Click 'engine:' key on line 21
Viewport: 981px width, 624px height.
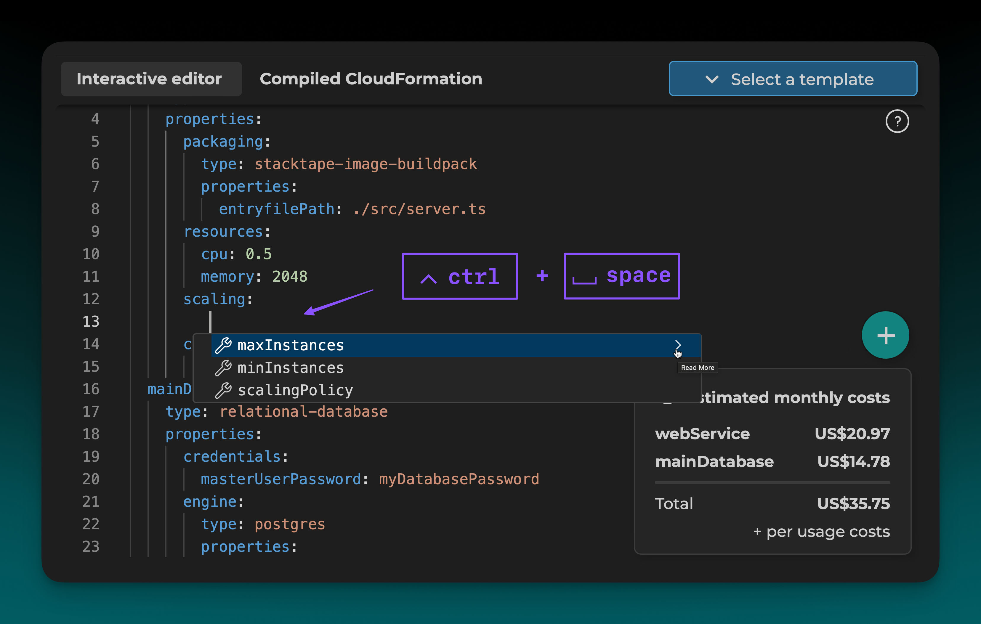tap(214, 502)
